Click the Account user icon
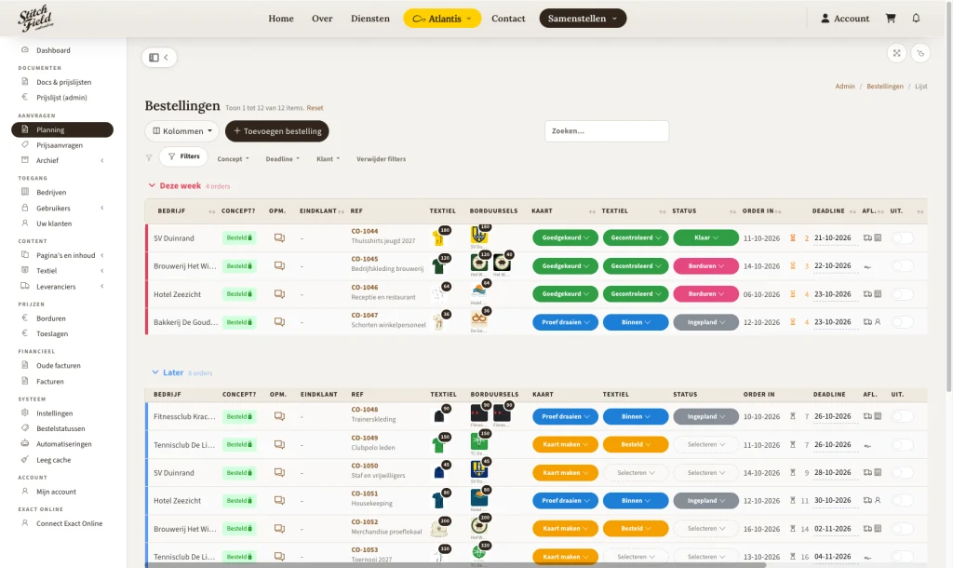 click(825, 19)
